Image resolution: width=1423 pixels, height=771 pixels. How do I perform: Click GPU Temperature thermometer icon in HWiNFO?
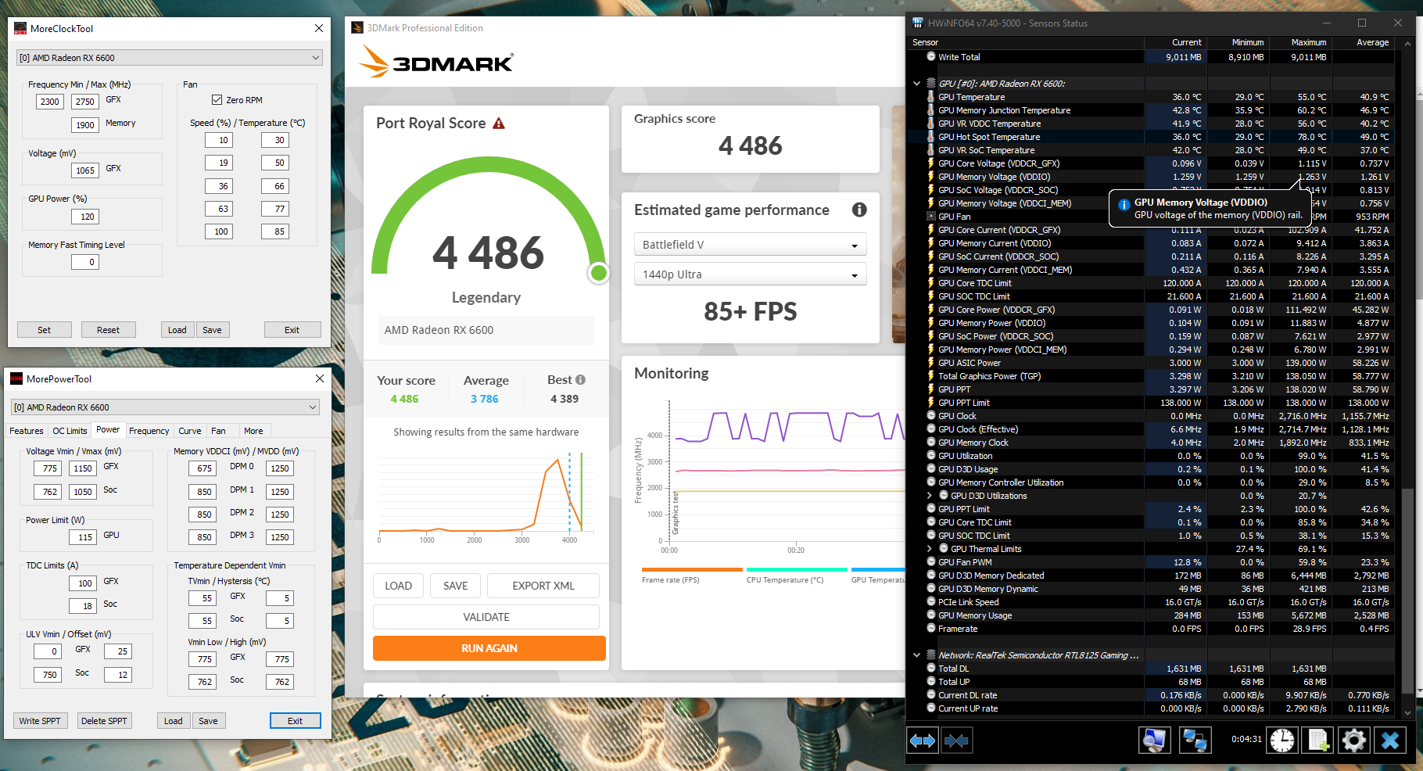pyautogui.click(x=930, y=97)
